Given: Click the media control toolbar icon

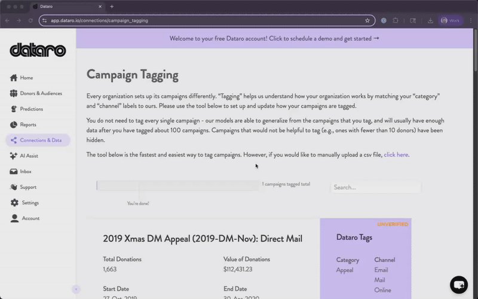Looking at the screenshot, I should (x=413, y=20).
